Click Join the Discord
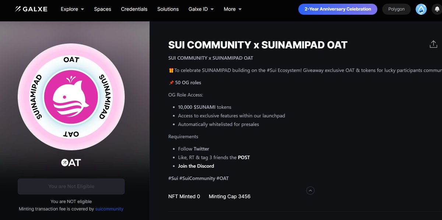 pos(196,166)
